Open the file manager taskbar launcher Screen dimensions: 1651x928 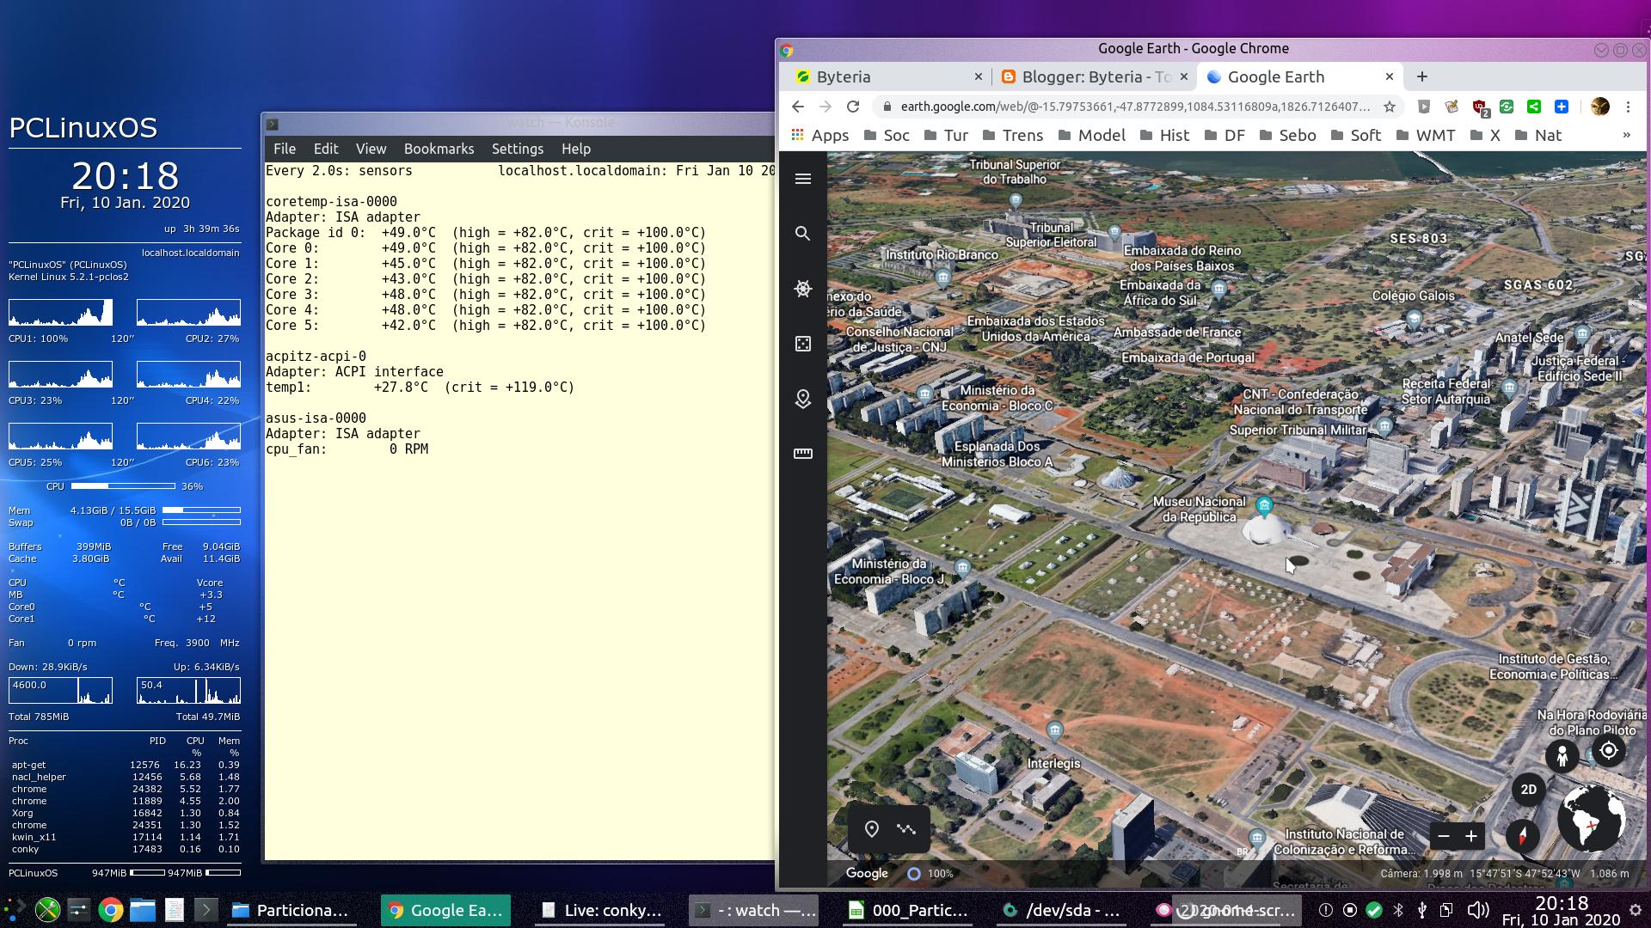tap(143, 910)
